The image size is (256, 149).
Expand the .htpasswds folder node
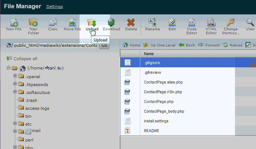pyautogui.click(x=15, y=84)
